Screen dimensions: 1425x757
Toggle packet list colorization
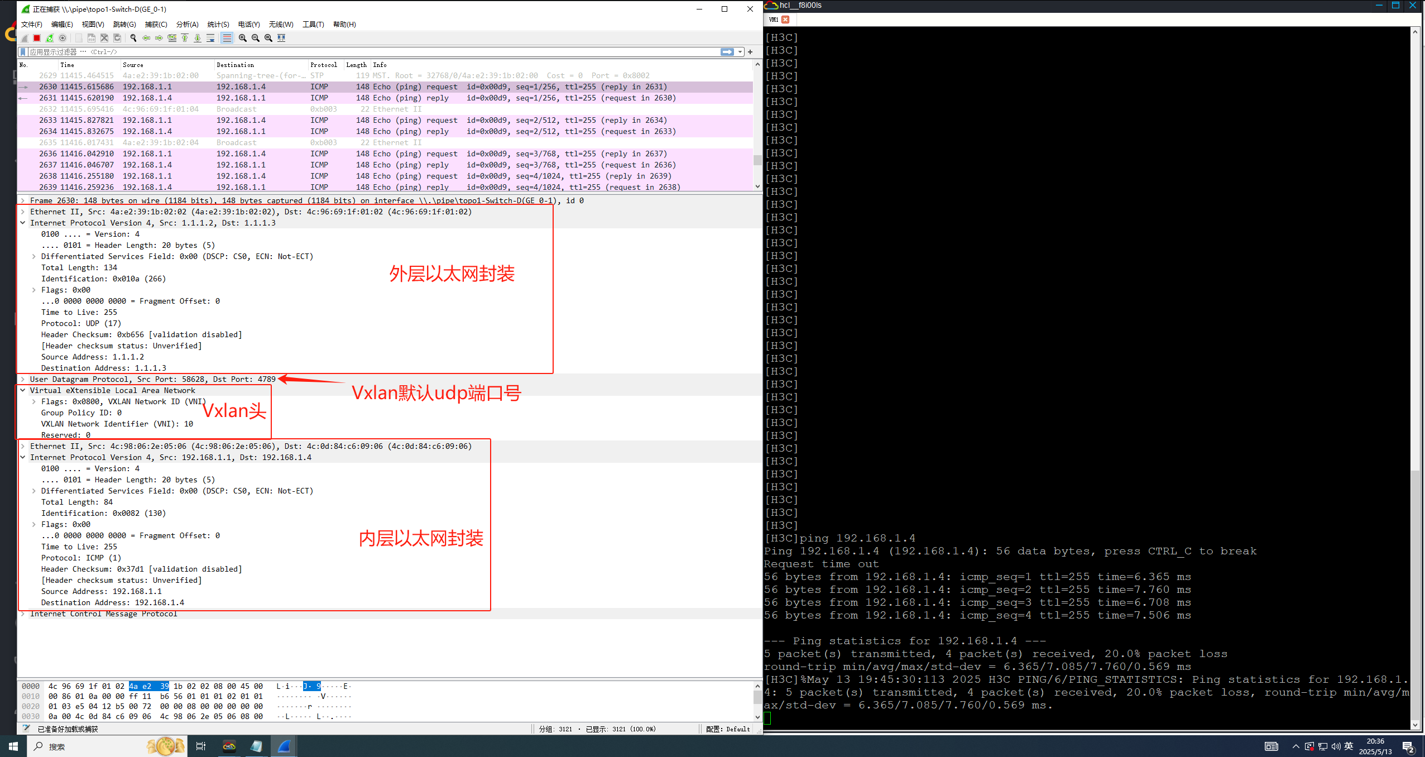(x=227, y=38)
